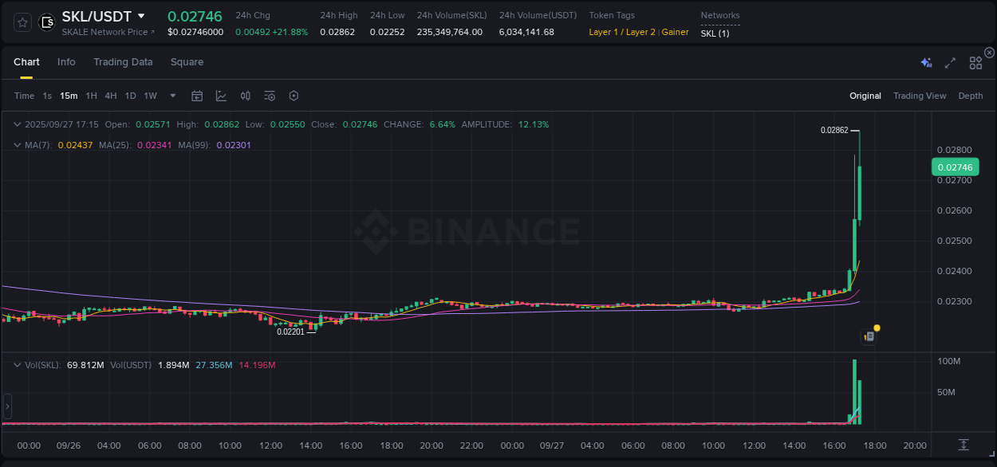Select the 15m timeframe
The image size is (997, 467).
click(69, 96)
